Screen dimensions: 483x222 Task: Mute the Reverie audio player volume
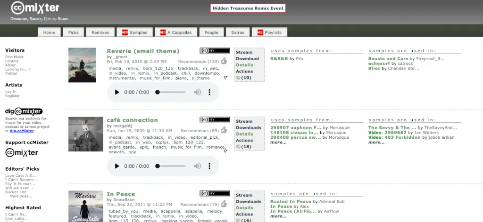pos(197,92)
